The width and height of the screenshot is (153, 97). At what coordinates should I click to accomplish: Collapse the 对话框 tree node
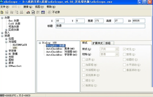pyautogui.click(x=6, y=42)
